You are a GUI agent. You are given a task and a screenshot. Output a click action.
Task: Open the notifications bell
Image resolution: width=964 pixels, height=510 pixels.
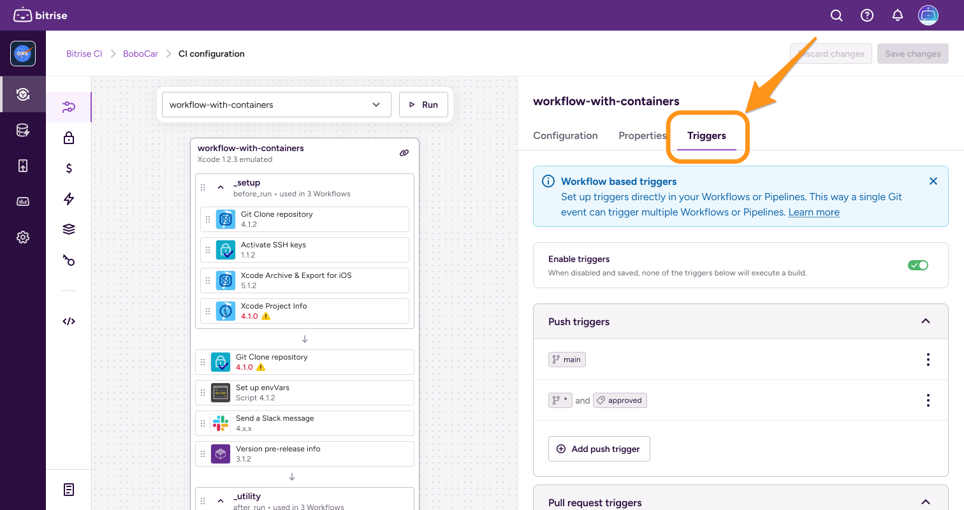(x=898, y=15)
